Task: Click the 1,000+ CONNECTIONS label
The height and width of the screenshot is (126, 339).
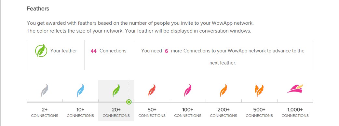Action: pyautogui.click(x=295, y=113)
